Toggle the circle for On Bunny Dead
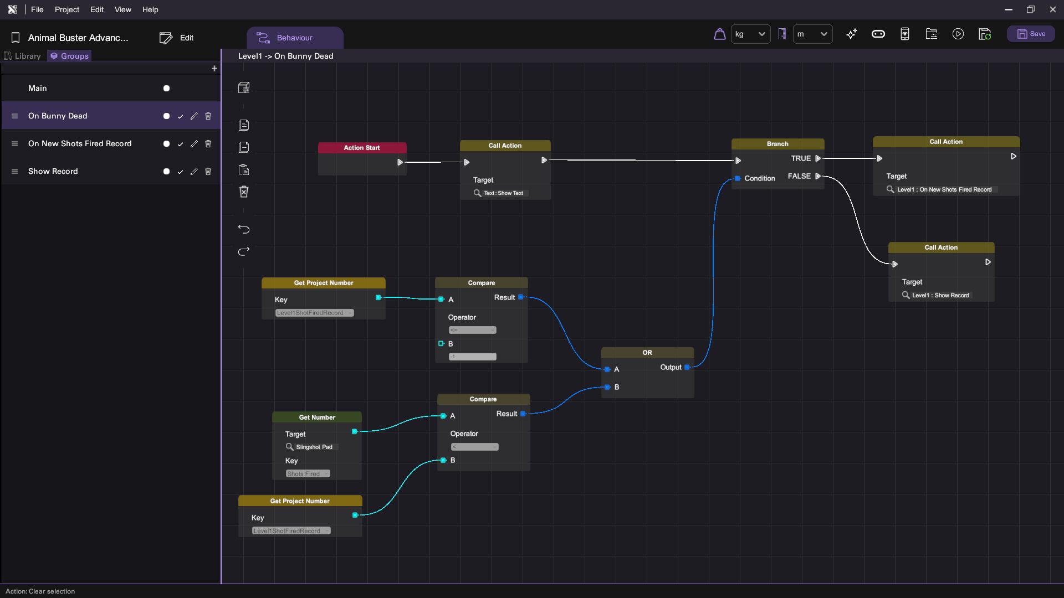Viewport: 1064px width, 598px height. point(166,116)
